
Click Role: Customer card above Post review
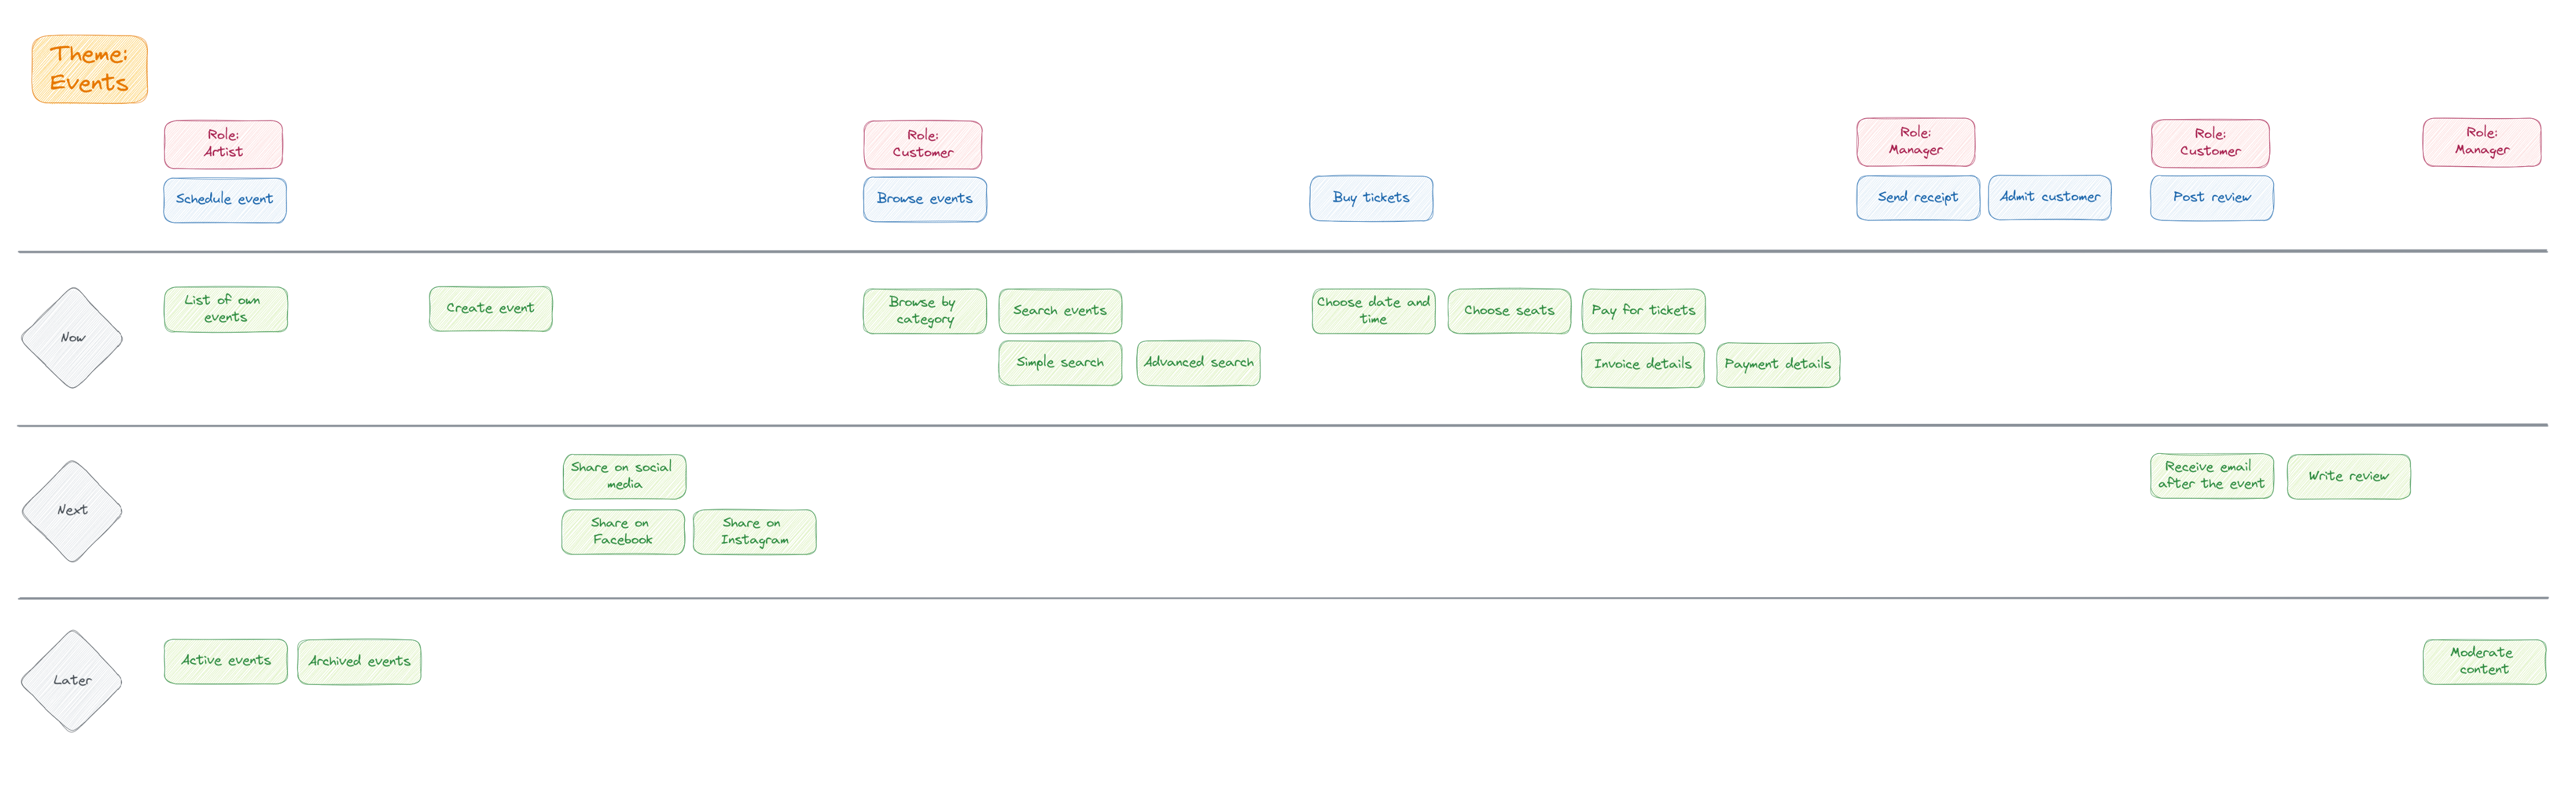pyautogui.click(x=2210, y=143)
